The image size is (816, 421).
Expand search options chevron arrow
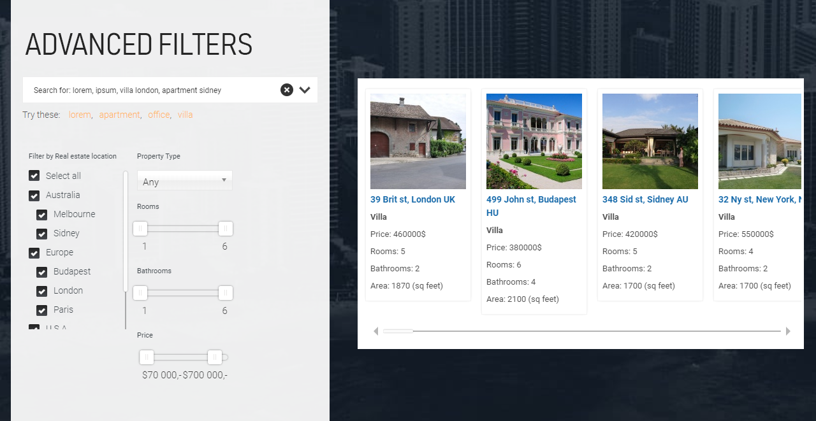coord(305,90)
